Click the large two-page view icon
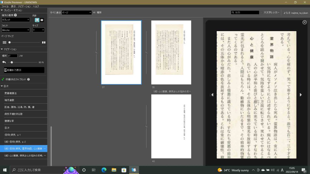This screenshot has height=174, width=310. point(44,42)
